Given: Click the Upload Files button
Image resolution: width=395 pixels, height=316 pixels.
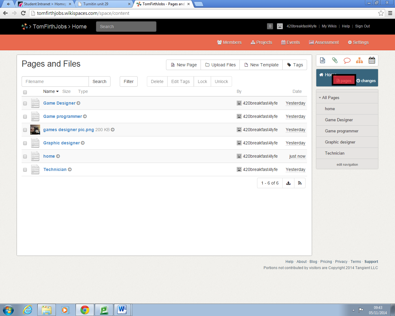Looking at the screenshot, I should 220,65.
